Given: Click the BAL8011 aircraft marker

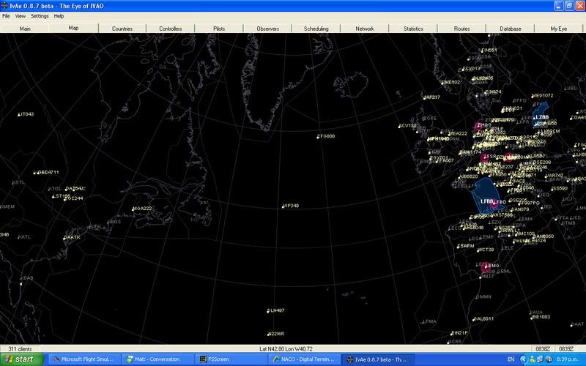Looking at the screenshot, I should (474, 319).
